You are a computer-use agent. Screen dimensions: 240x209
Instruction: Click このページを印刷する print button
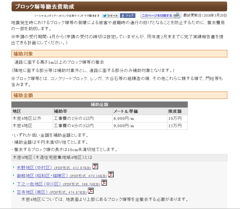(x=161, y=15)
